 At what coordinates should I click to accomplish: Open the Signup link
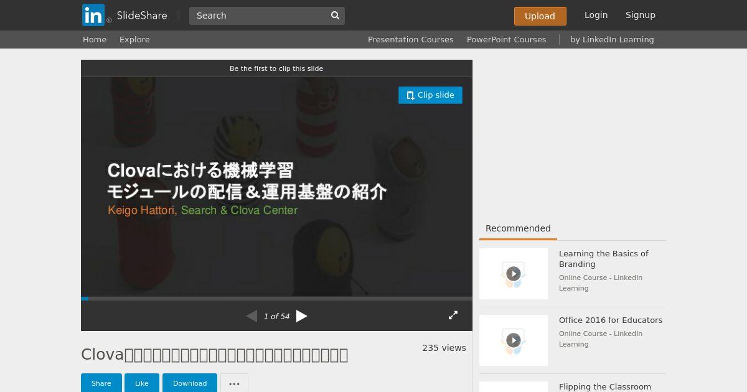(640, 15)
